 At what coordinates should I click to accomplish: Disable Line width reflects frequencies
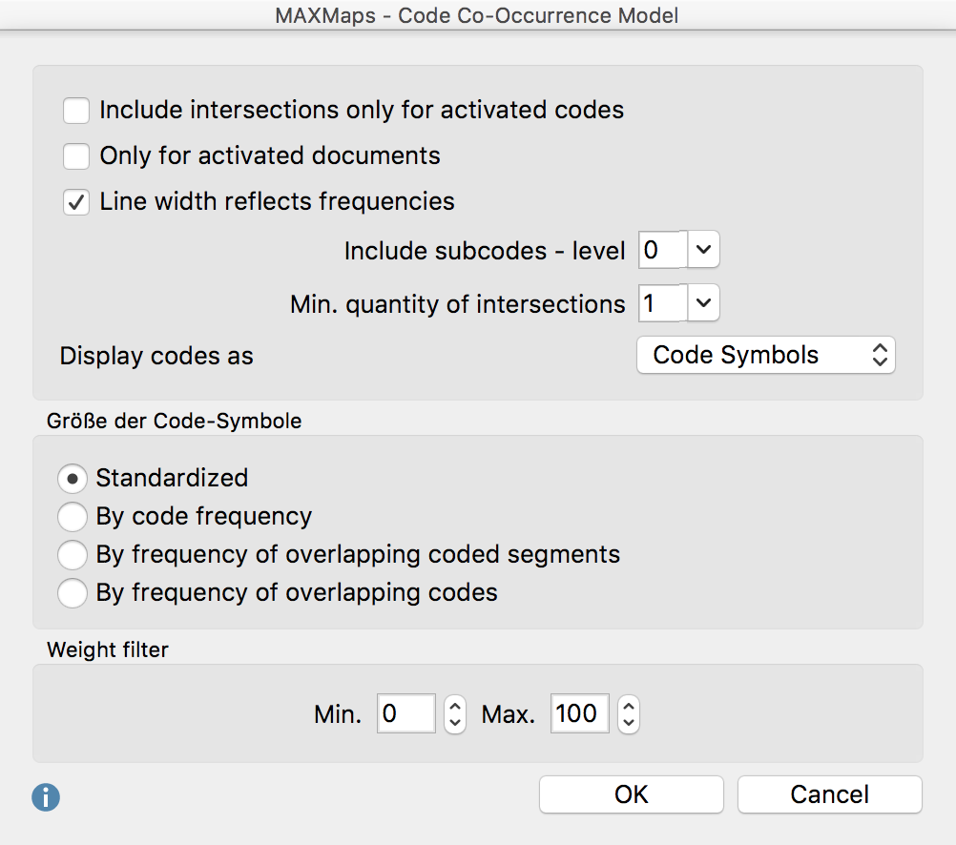(x=75, y=201)
